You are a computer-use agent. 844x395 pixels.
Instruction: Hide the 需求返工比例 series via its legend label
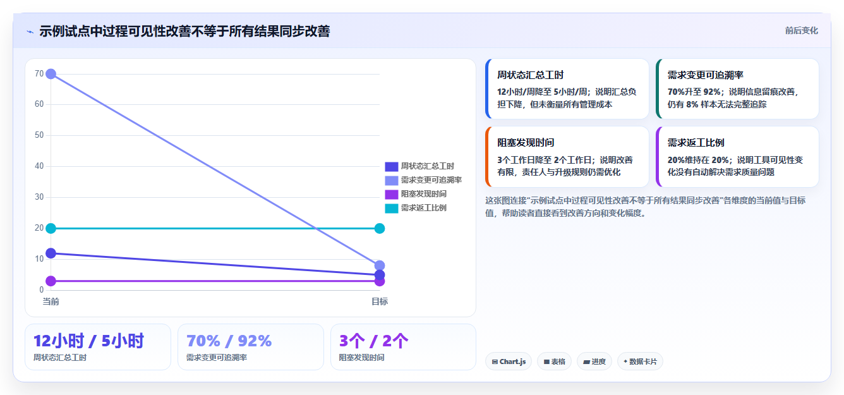424,208
